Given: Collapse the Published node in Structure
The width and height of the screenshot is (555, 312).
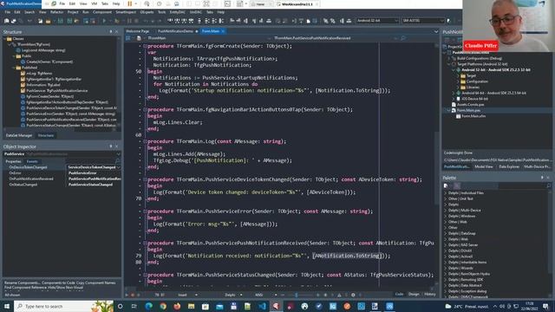Looking at the screenshot, I should coord(14,68).
